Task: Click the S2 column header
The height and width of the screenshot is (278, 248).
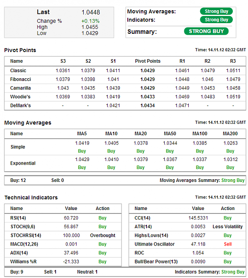Action: (88, 61)
